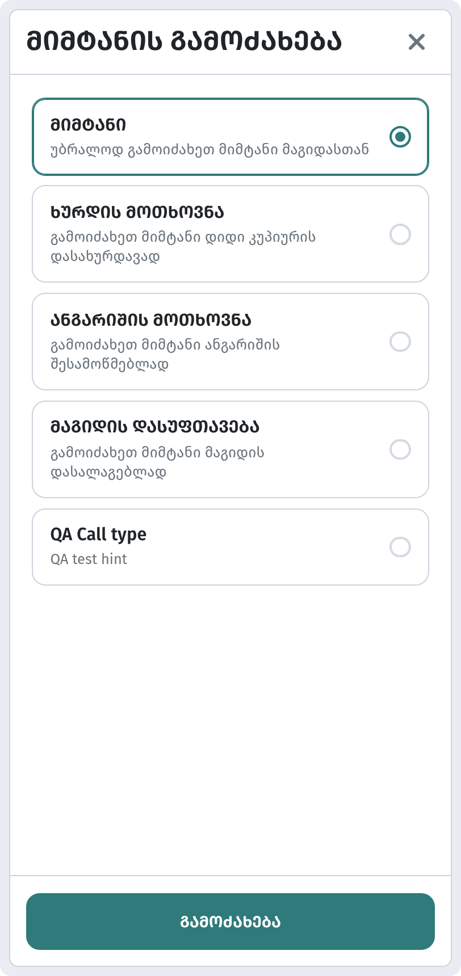Pick the მაგიდის დასუფთავება radio button
Viewport: 461px width, 976px height.
click(x=400, y=449)
